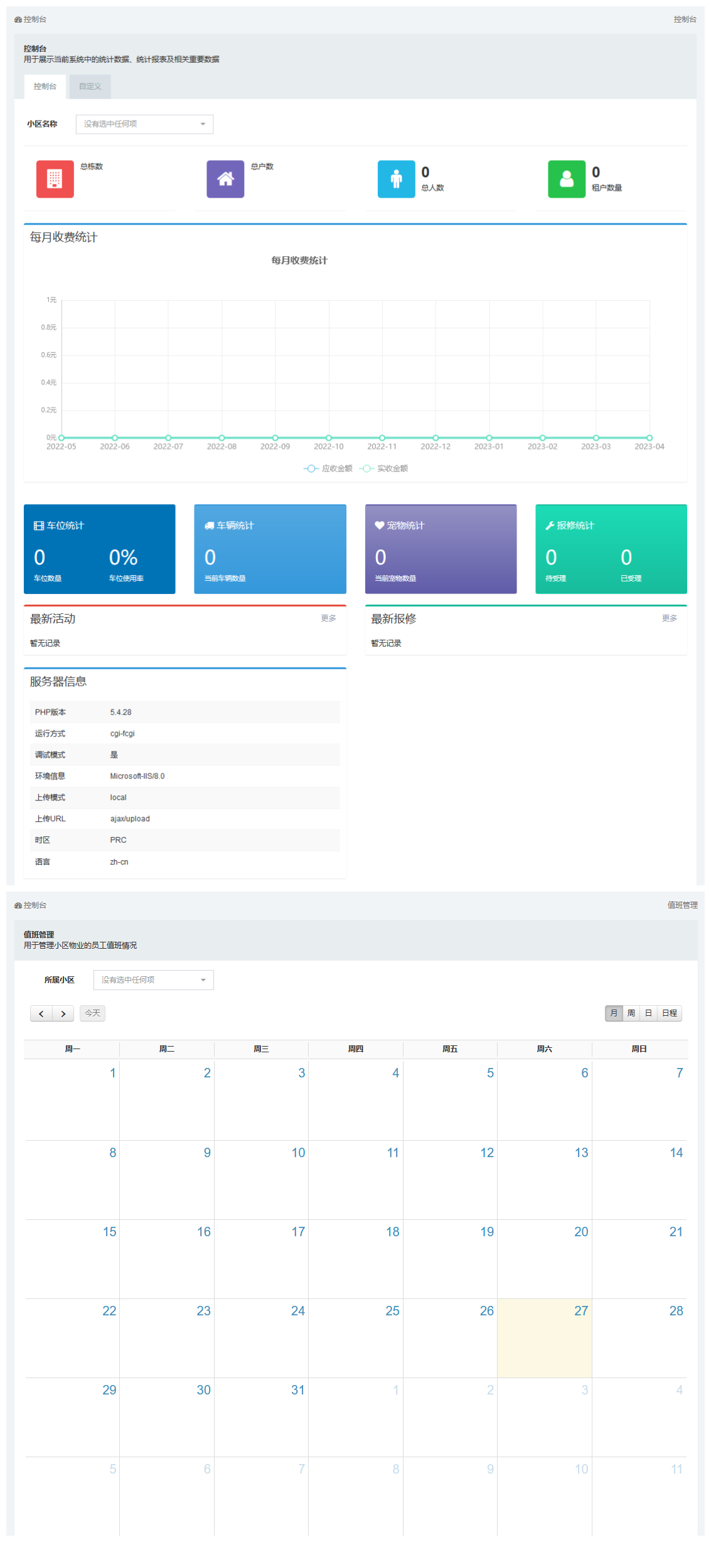Click calendar day 27 highlighted cell

coord(544,1338)
